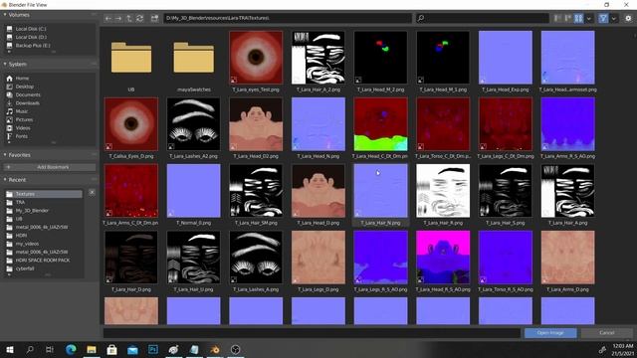This screenshot has width=637, height=358.
Task: Open Microsoft Edge from taskbar
Action: click(x=71, y=349)
